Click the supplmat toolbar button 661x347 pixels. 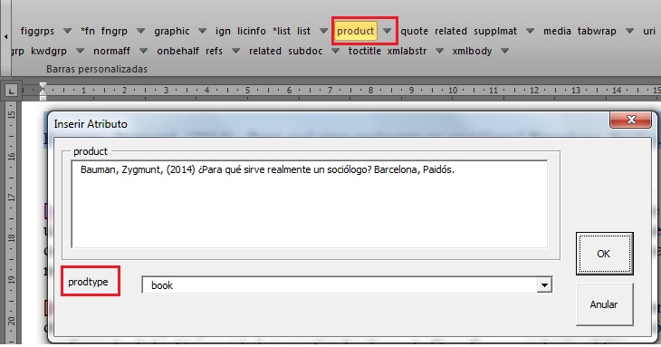[495, 31]
